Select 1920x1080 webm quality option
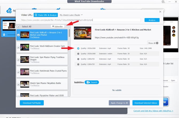Screen dimensions: 179x118 pos(78,54)
